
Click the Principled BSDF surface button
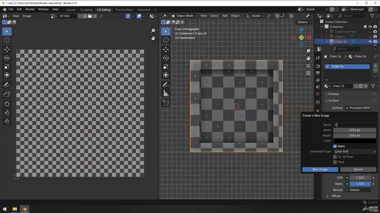[357, 108]
